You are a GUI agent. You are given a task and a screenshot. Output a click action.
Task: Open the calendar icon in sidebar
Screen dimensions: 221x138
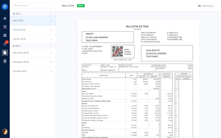(x=5, y=27)
